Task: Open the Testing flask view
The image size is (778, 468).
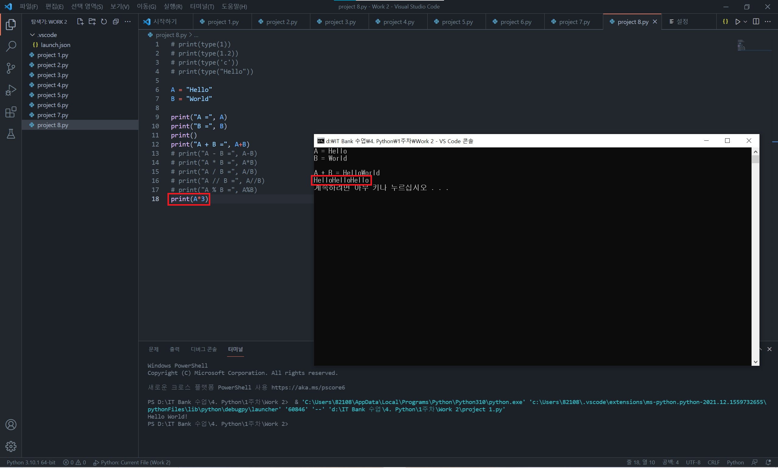Action: 11,134
